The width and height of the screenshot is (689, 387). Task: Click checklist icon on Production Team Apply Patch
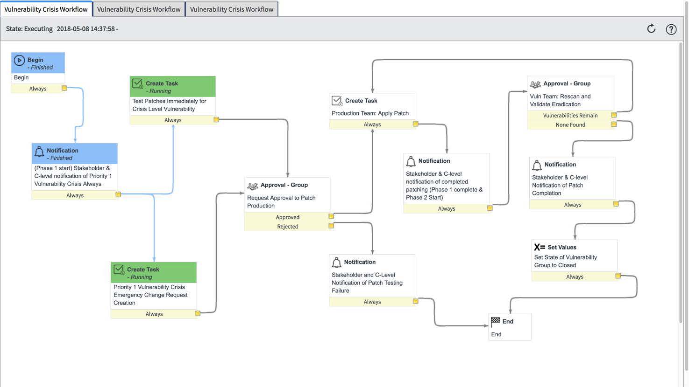337,101
